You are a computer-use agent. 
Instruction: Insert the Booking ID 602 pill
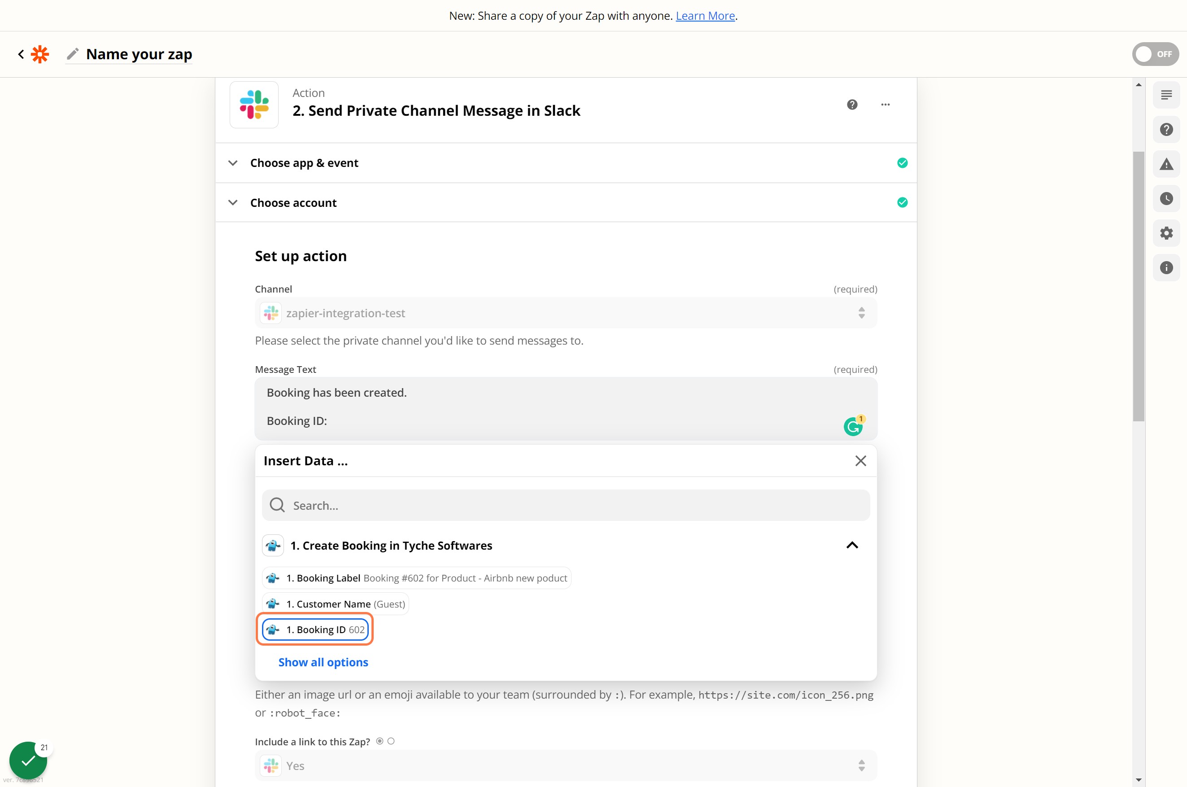(315, 630)
